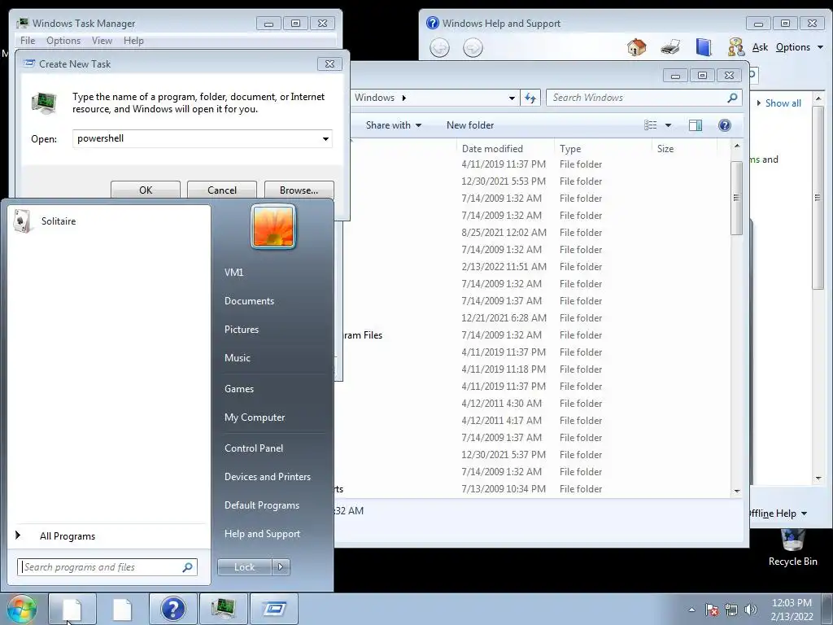
Task: Click the orange flower user picture
Action: [273, 226]
